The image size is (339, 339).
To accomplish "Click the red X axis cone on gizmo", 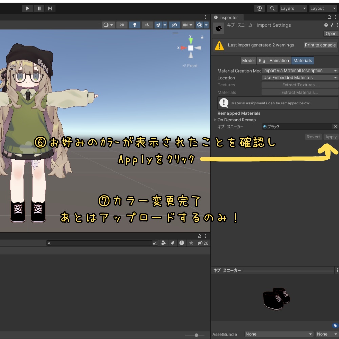I will [183, 48].
